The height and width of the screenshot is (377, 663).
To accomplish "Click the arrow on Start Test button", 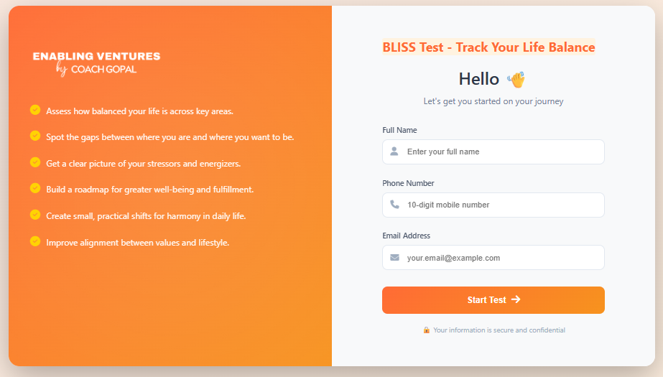I will coord(516,299).
